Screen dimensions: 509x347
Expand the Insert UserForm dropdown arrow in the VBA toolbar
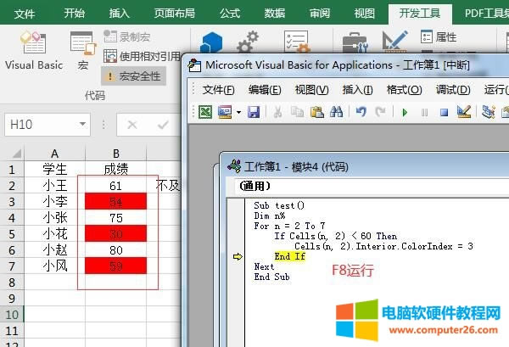coord(238,112)
